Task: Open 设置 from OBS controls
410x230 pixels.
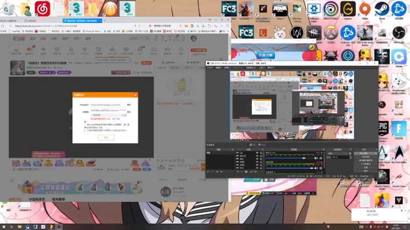Action: coord(365,167)
